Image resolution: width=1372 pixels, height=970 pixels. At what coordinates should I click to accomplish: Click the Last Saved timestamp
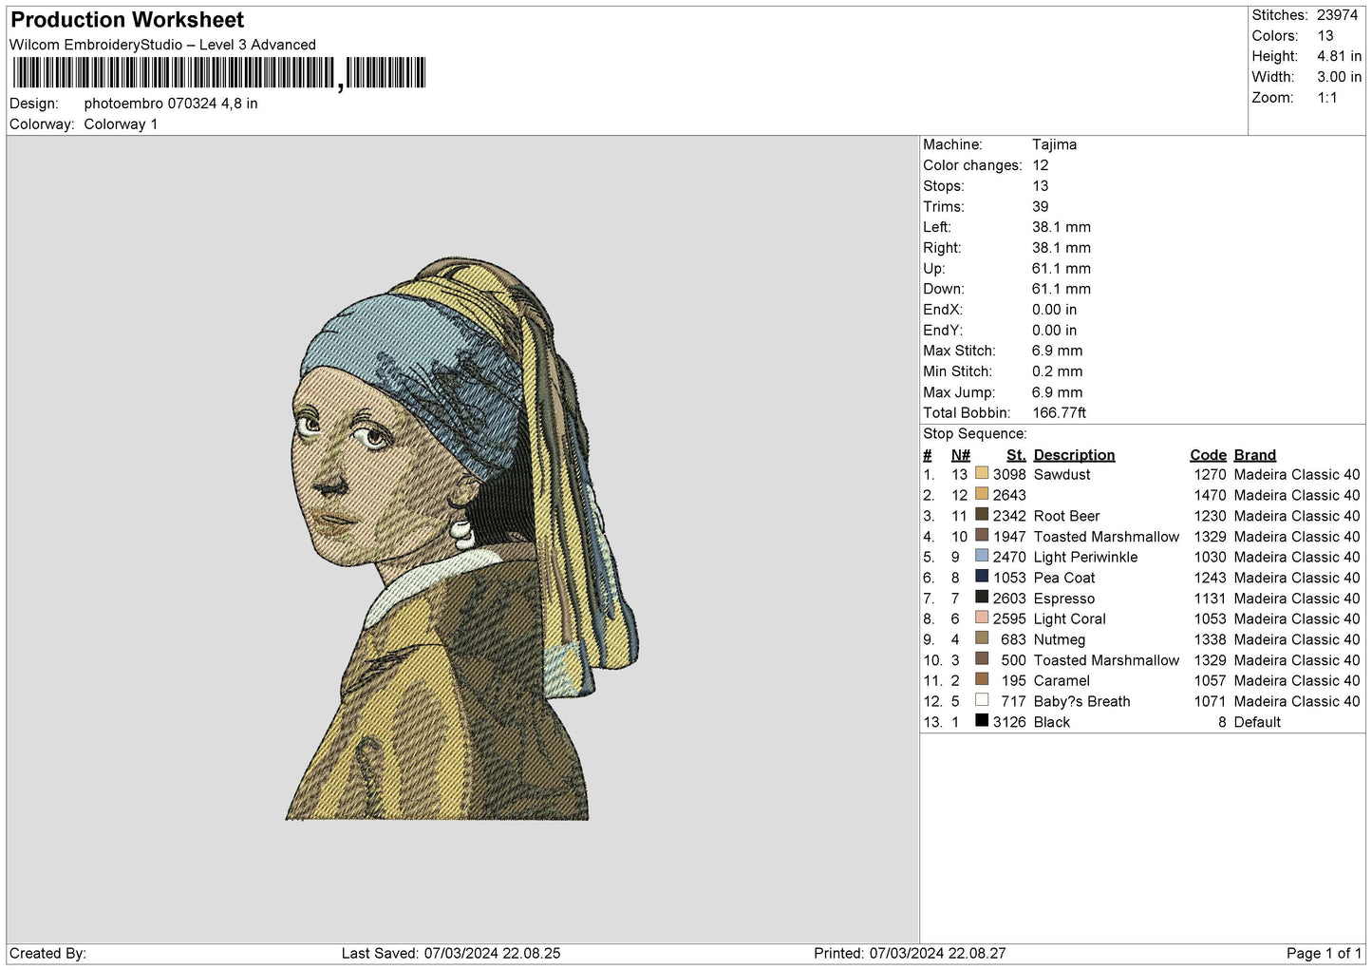(451, 953)
